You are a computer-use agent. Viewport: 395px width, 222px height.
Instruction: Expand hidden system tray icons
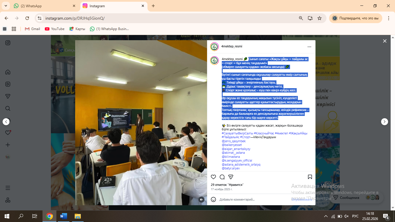pyautogui.click(x=326, y=216)
